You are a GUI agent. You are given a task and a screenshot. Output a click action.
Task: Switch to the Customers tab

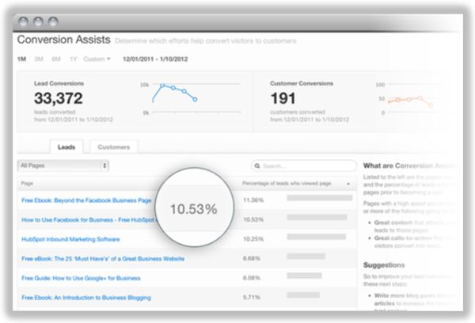113,147
